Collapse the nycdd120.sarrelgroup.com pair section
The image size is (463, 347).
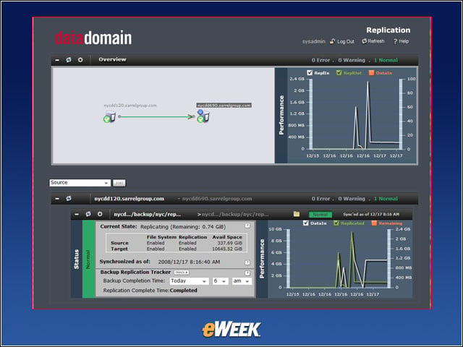point(57,199)
